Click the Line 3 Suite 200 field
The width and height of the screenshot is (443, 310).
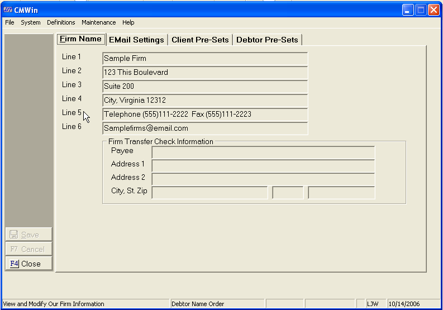click(204, 87)
